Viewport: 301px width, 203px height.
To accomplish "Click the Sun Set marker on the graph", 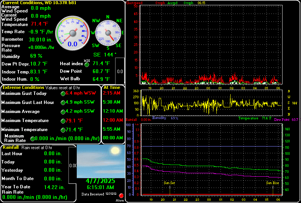I will point(169,183).
